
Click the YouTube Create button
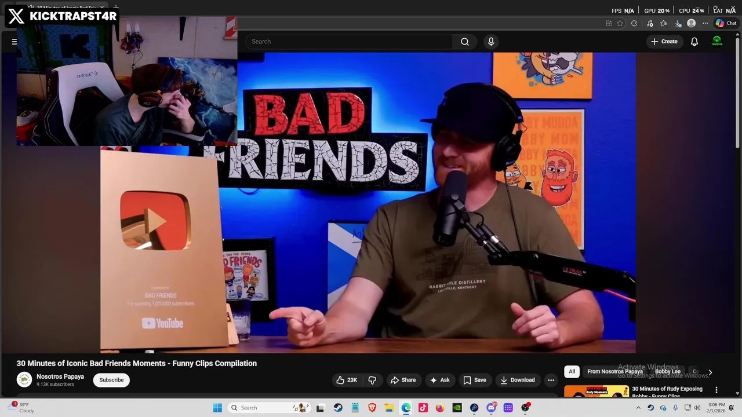(664, 42)
